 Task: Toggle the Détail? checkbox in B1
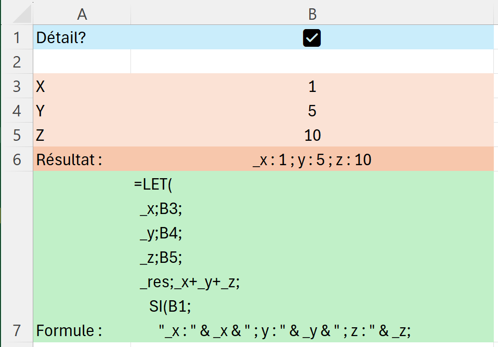(x=312, y=38)
